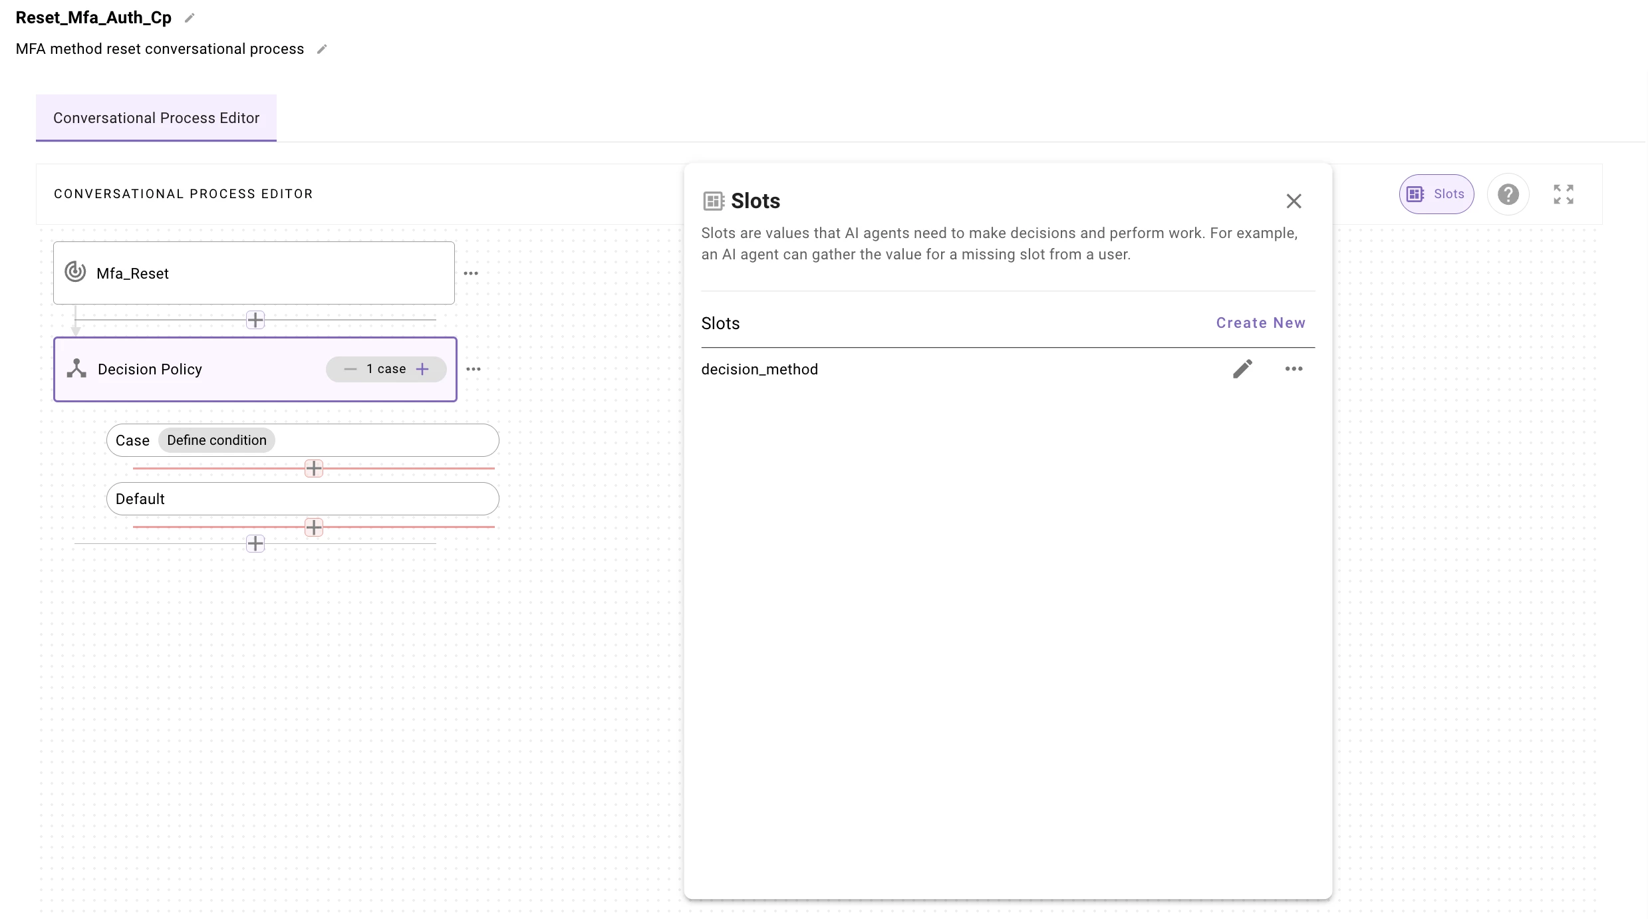Screen dimensions: 1648x919
Task: Click the Define condition button
Action: pyautogui.click(x=216, y=440)
